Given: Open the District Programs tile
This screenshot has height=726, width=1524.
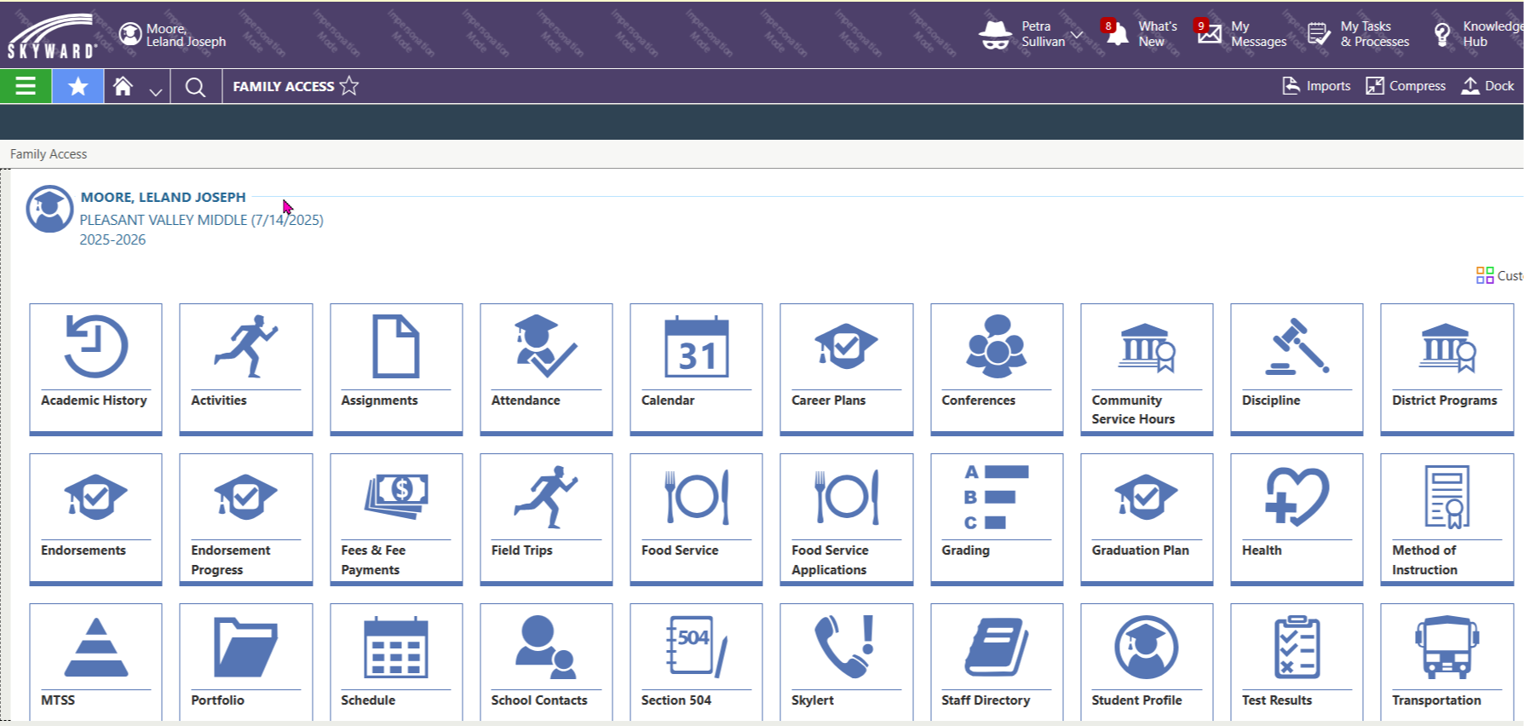Looking at the screenshot, I should [1446, 369].
